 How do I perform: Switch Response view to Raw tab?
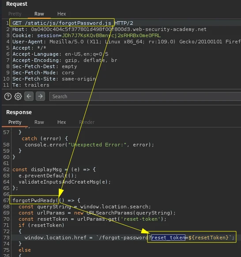click(39, 122)
